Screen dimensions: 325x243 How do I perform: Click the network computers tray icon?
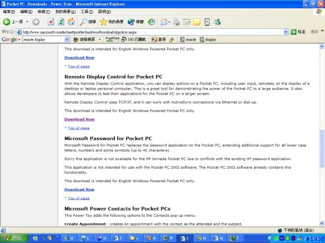pyautogui.click(x=299, y=238)
